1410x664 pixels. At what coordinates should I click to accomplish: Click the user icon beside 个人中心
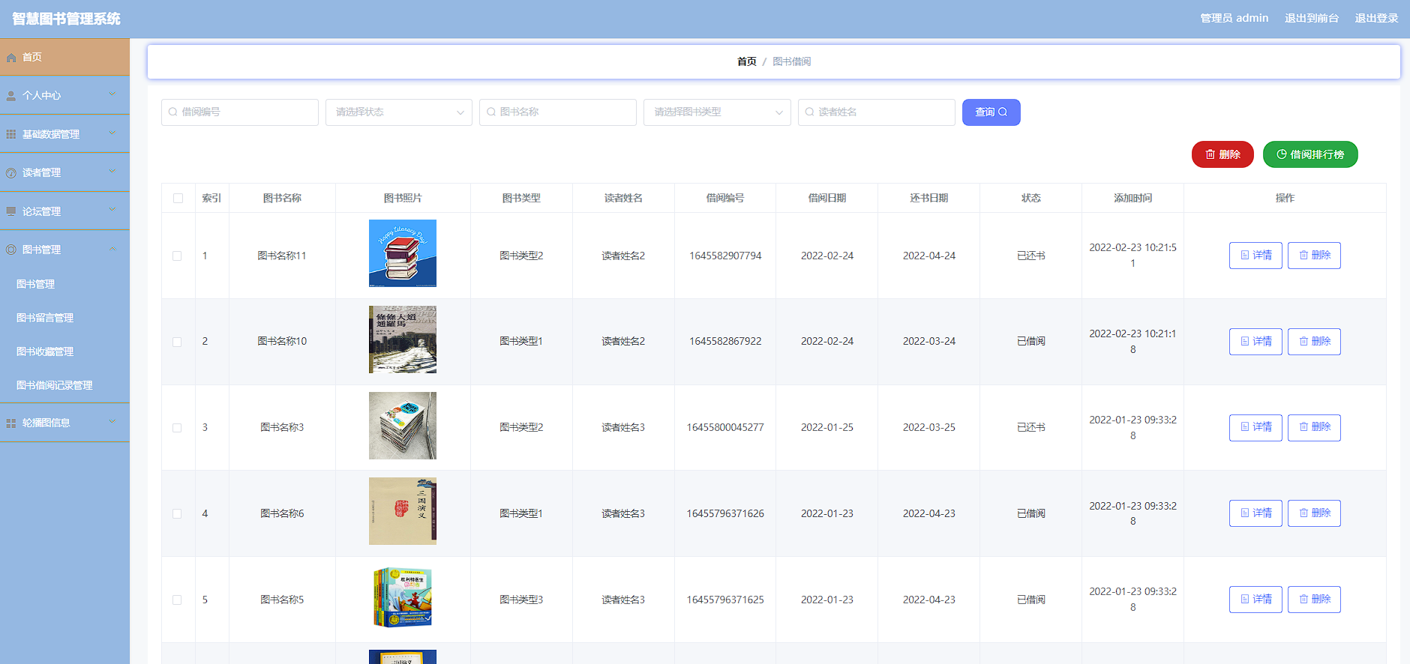click(x=11, y=96)
